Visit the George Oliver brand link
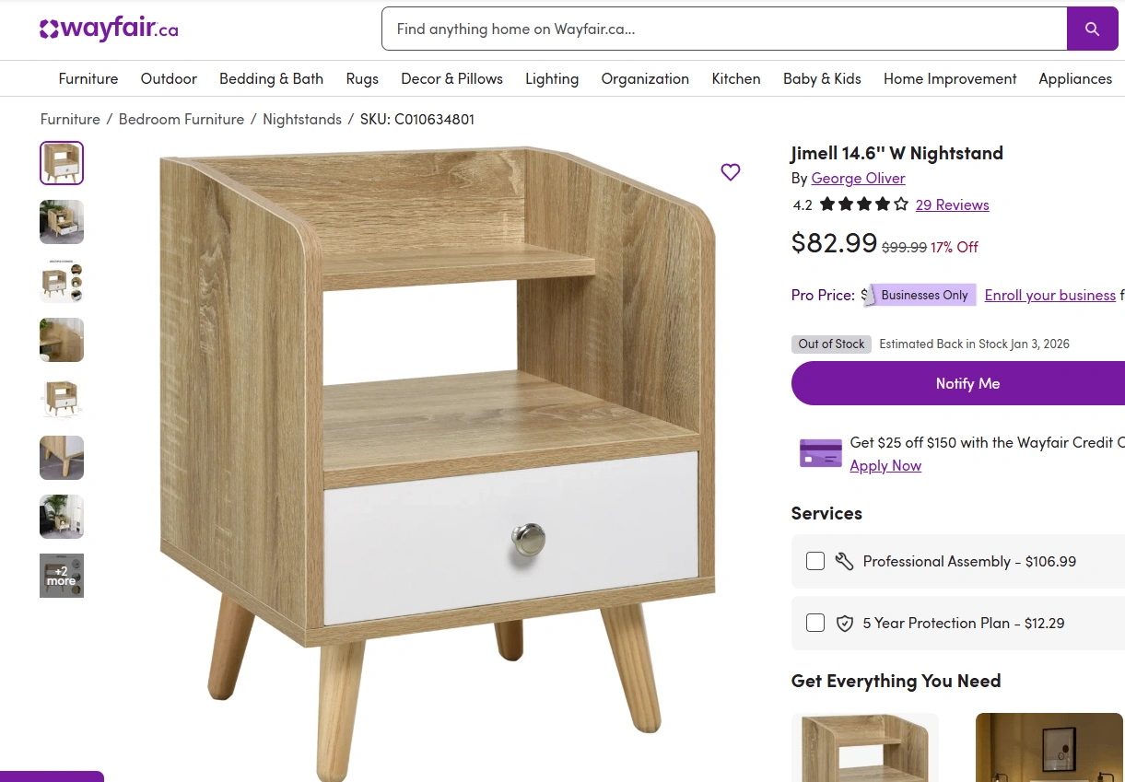The image size is (1125, 782). [x=858, y=179]
